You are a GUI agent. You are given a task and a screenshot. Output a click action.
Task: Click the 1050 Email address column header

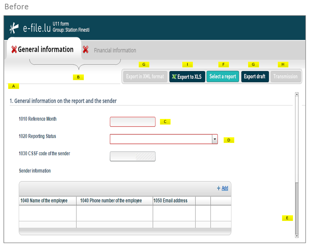tap(174, 201)
